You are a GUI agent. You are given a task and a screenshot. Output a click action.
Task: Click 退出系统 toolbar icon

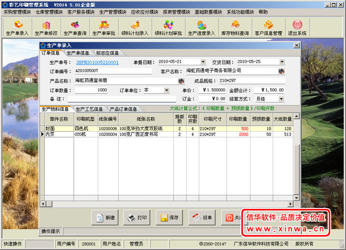tap(297, 27)
